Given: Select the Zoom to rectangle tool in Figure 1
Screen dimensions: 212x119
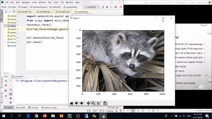Looking at the screenshot, I should [x=93, y=103].
